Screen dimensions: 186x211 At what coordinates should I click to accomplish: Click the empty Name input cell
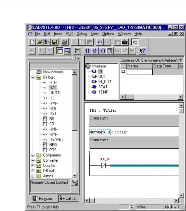[139, 72]
